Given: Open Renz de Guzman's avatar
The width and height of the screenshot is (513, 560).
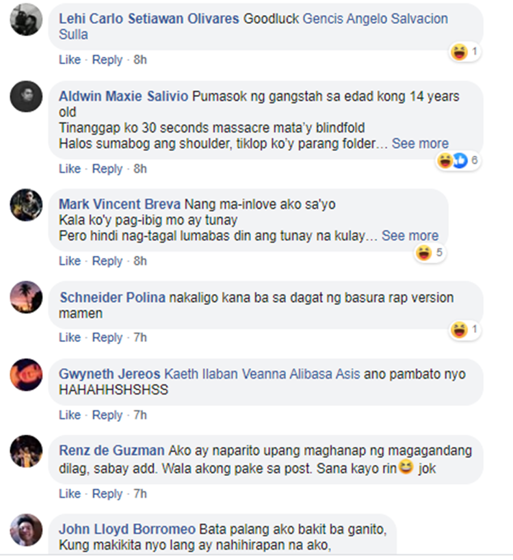Looking at the screenshot, I should pos(26,451).
